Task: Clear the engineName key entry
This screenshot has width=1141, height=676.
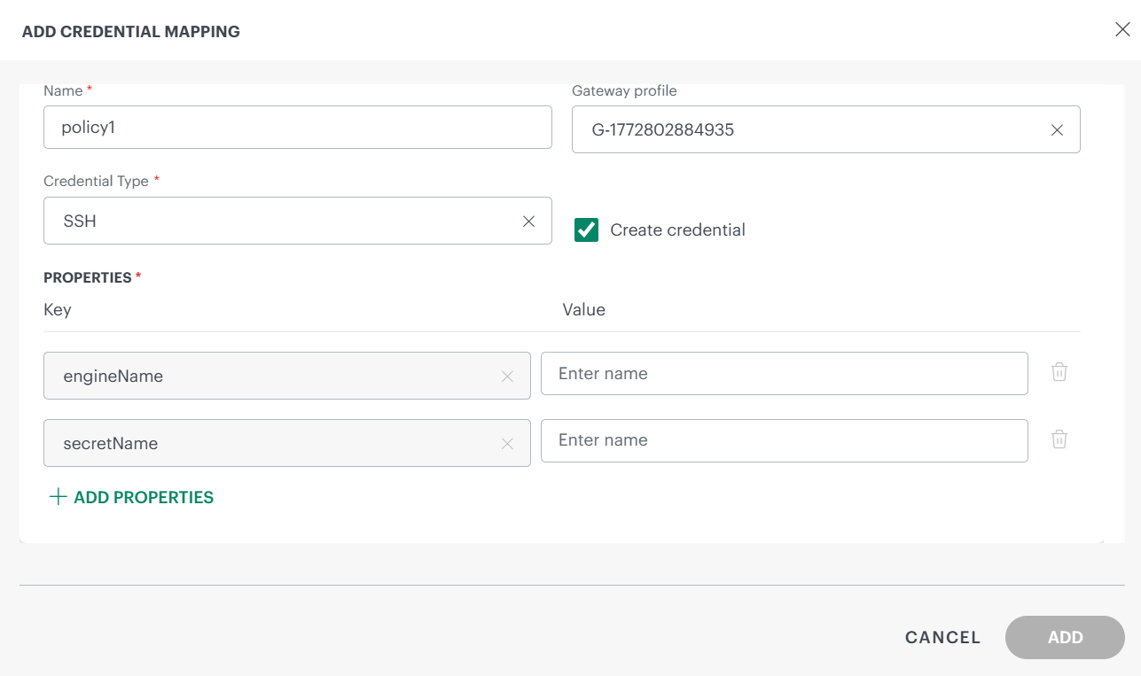Action: pos(506,376)
